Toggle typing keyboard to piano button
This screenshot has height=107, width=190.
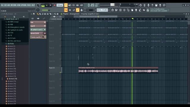(x=66, y=10)
